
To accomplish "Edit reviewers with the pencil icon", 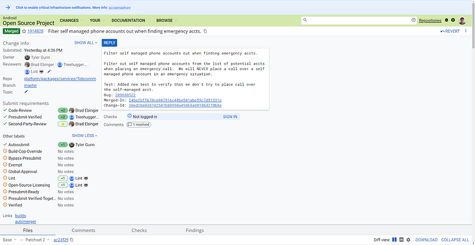I will click(x=49, y=71).
